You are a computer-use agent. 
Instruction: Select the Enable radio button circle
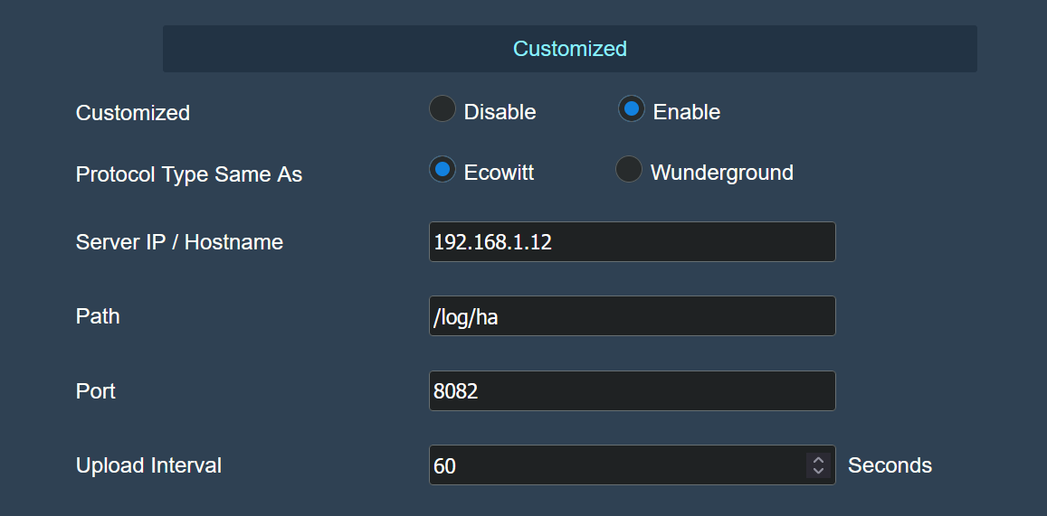pos(631,108)
